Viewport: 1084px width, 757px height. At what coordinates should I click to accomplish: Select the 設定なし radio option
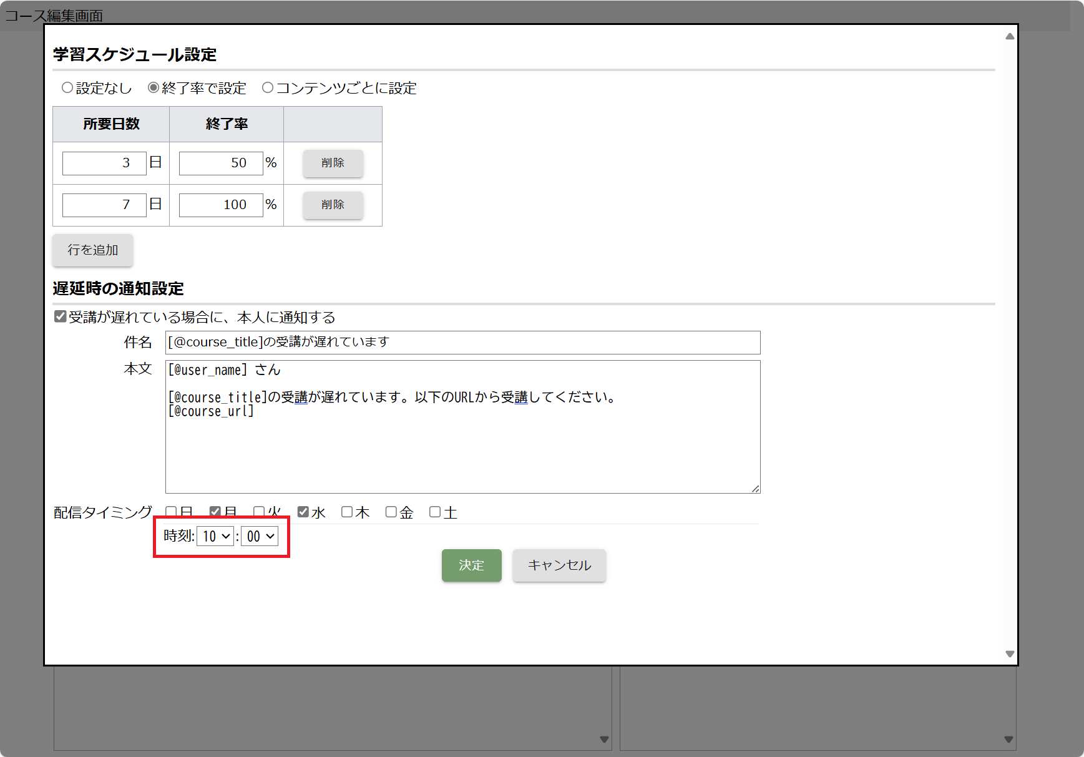pos(67,88)
